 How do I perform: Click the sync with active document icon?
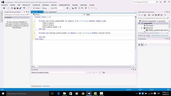[x=153, y=15]
